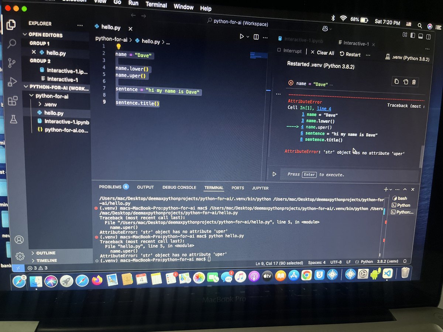Open the Run and Debug view
The image size is (443, 332).
[x=13, y=82]
